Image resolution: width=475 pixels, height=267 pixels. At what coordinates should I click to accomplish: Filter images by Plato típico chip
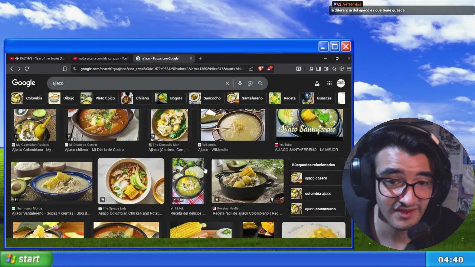click(x=98, y=98)
